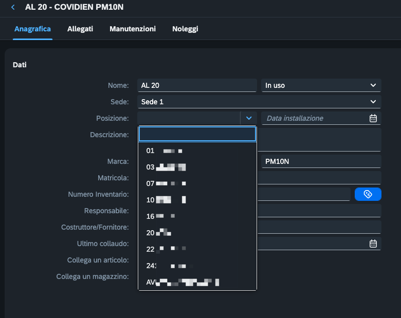The image size is (401, 318).
Task: Expand the In uso status dropdown
Action: tap(373, 85)
